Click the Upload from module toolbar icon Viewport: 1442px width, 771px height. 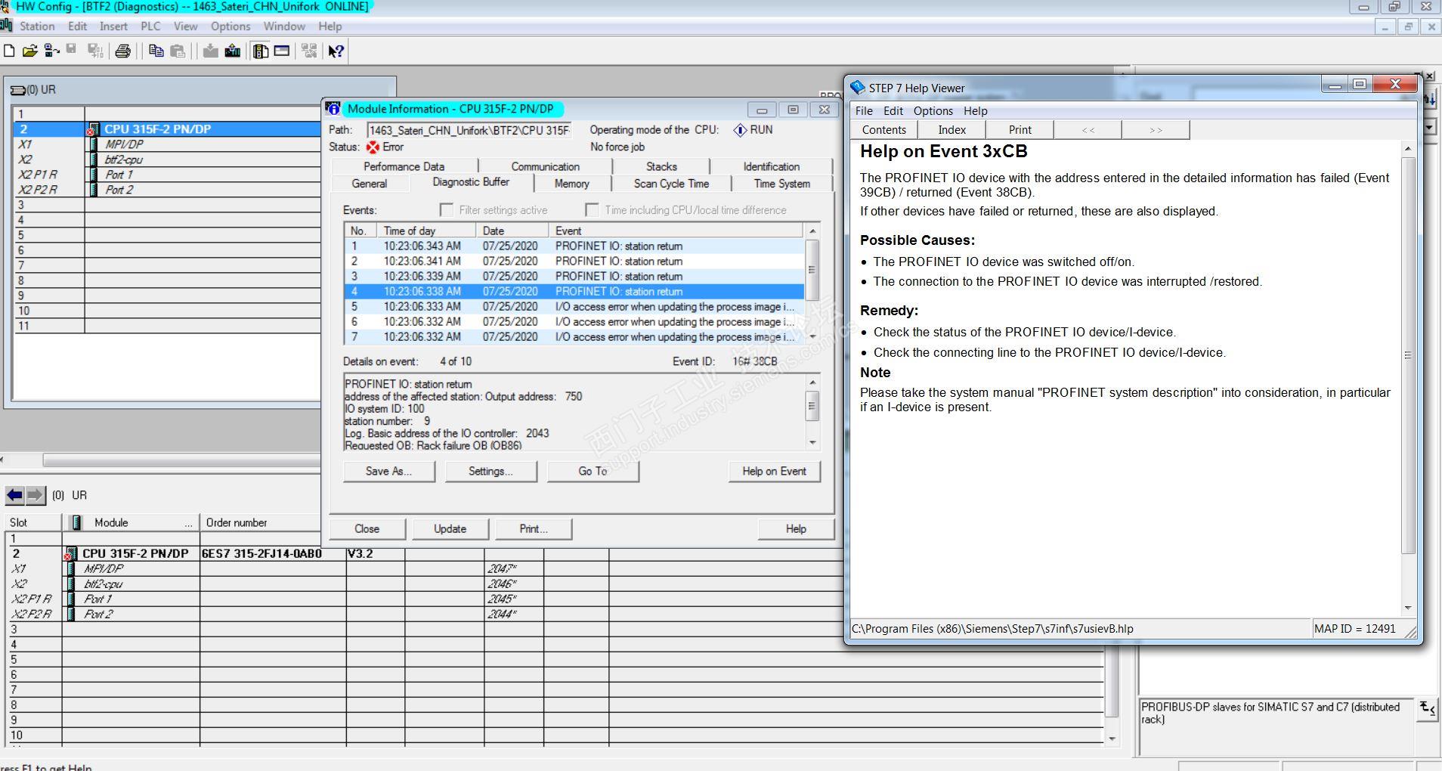[x=233, y=51]
